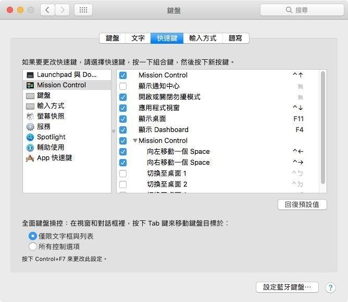This screenshot has height=302, width=348.
Task: Enable the 切換至桌面 1 checkbox
Action: coord(123,174)
